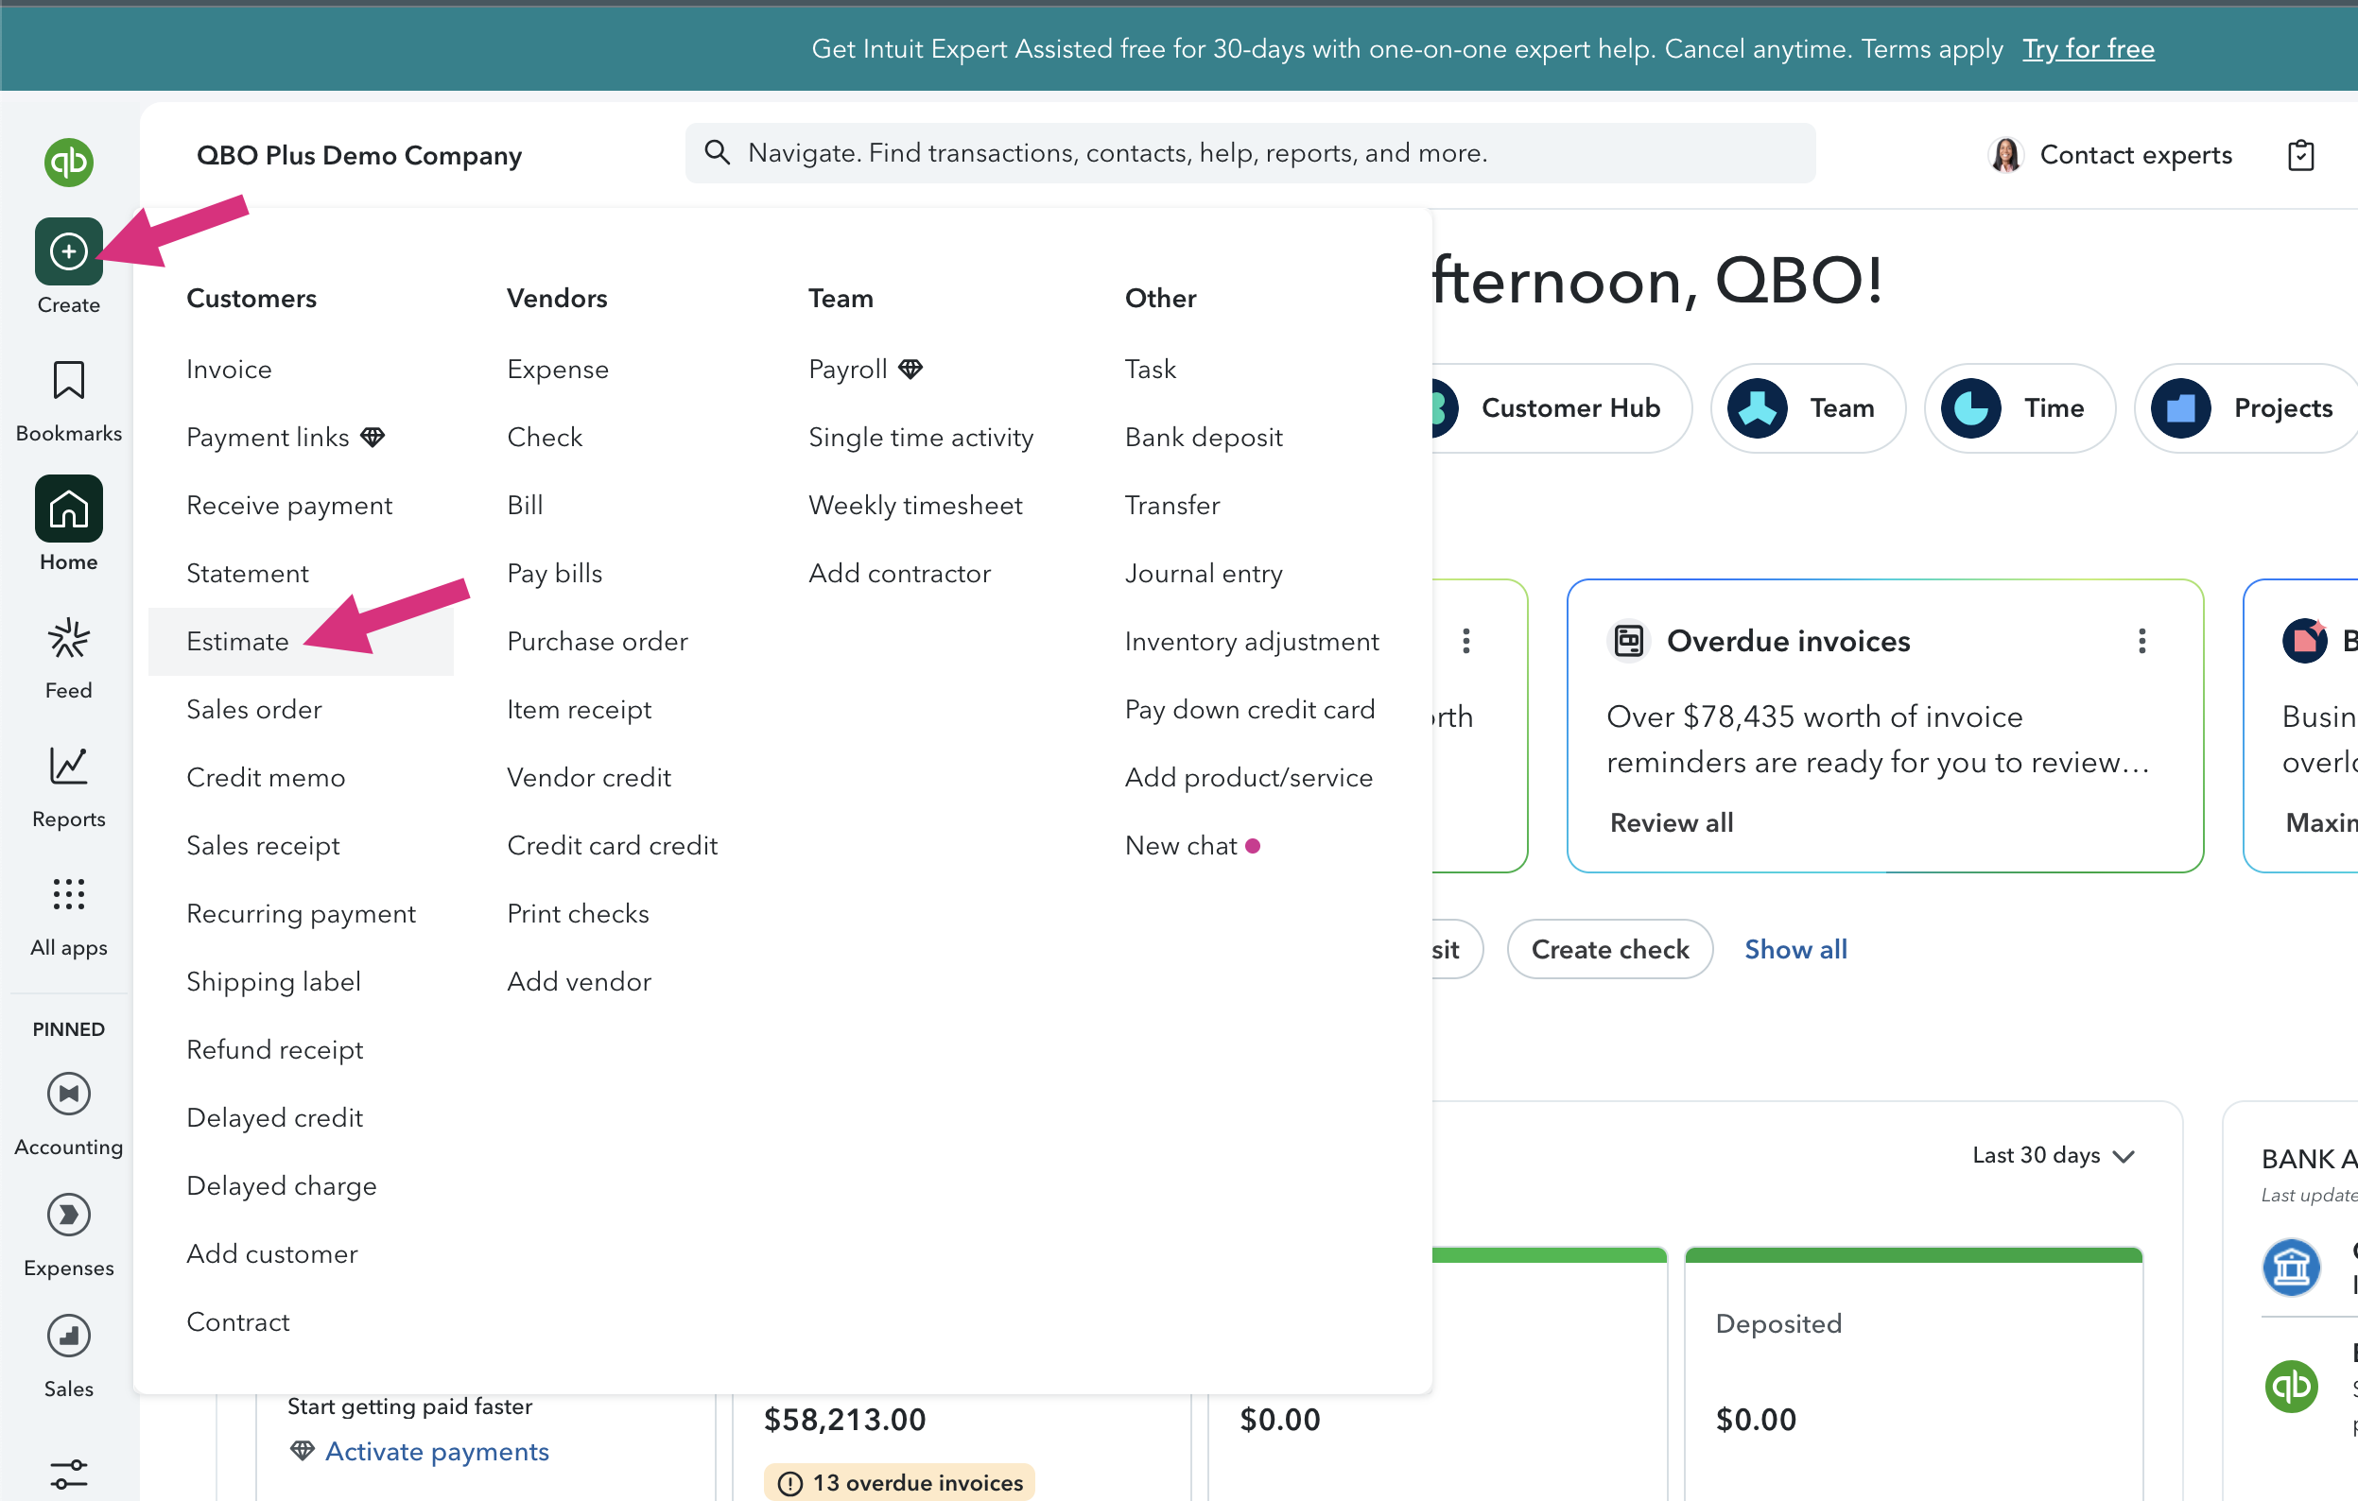Choose Pay bills under Vendors

pos(554,573)
